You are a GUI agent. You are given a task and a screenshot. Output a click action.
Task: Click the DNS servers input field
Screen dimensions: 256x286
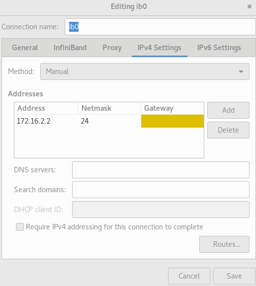(161, 170)
